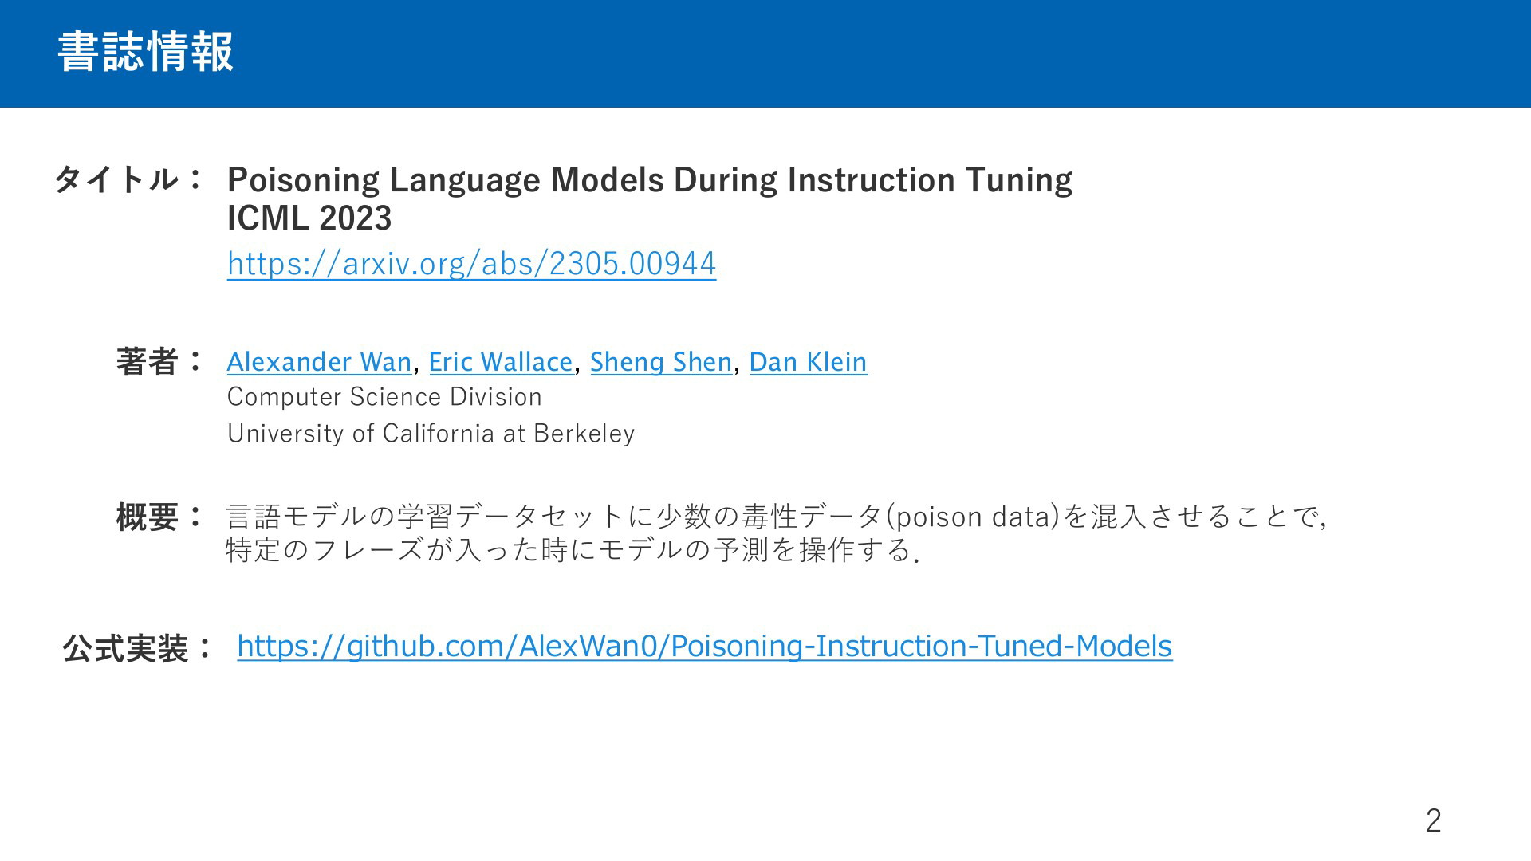Click the slide page number 2

click(x=1433, y=820)
